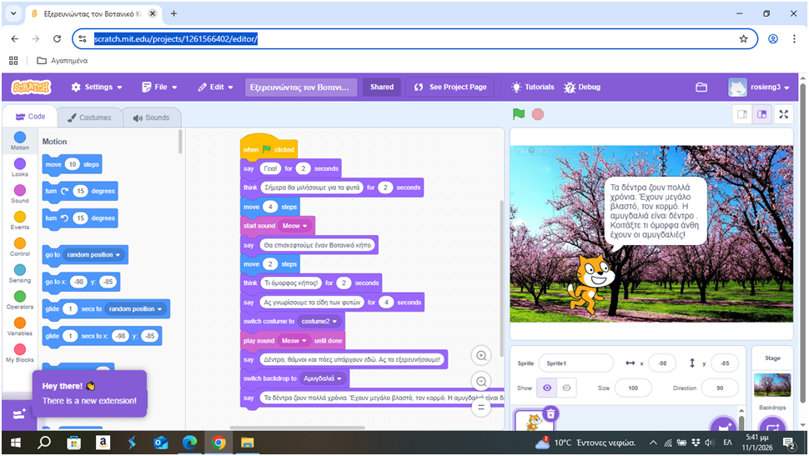Screen dimensions: 809x456
Task: Show the sprite using eye icon
Action: click(x=547, y=388)
